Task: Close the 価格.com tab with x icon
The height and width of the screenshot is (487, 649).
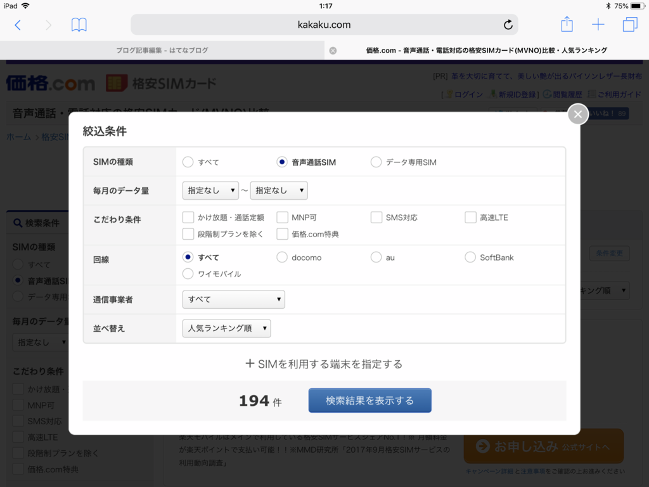Action: (333, 51)
